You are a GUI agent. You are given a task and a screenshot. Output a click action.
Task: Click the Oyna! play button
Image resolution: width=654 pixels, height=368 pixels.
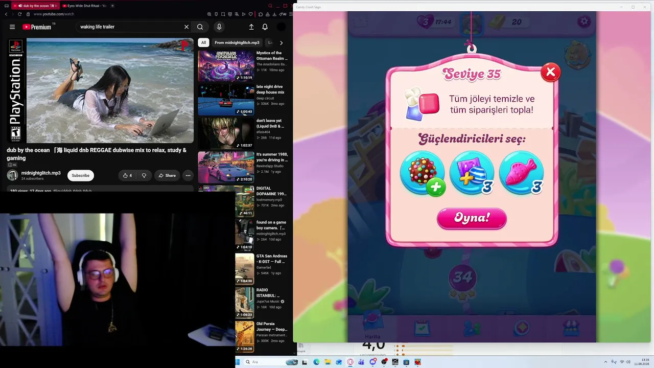tap(472, 218)
